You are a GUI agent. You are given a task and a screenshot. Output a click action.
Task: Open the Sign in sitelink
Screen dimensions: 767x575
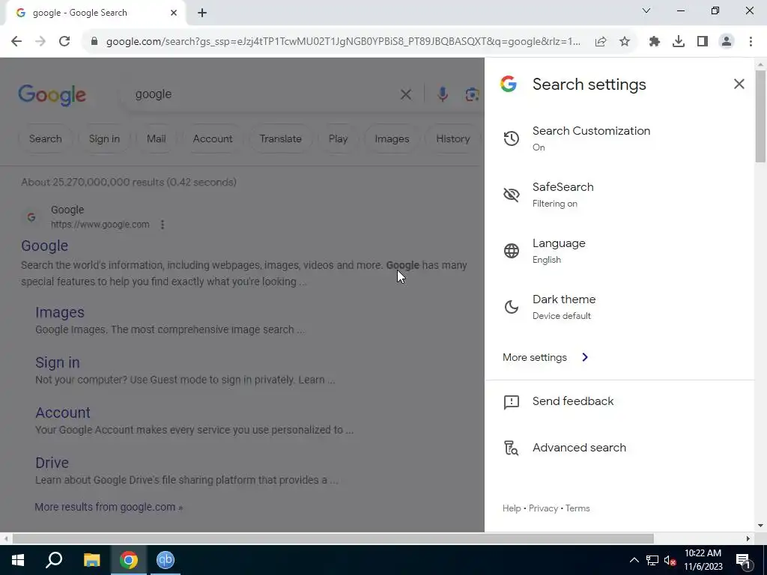pyautogui.click(x=57, y=363)
